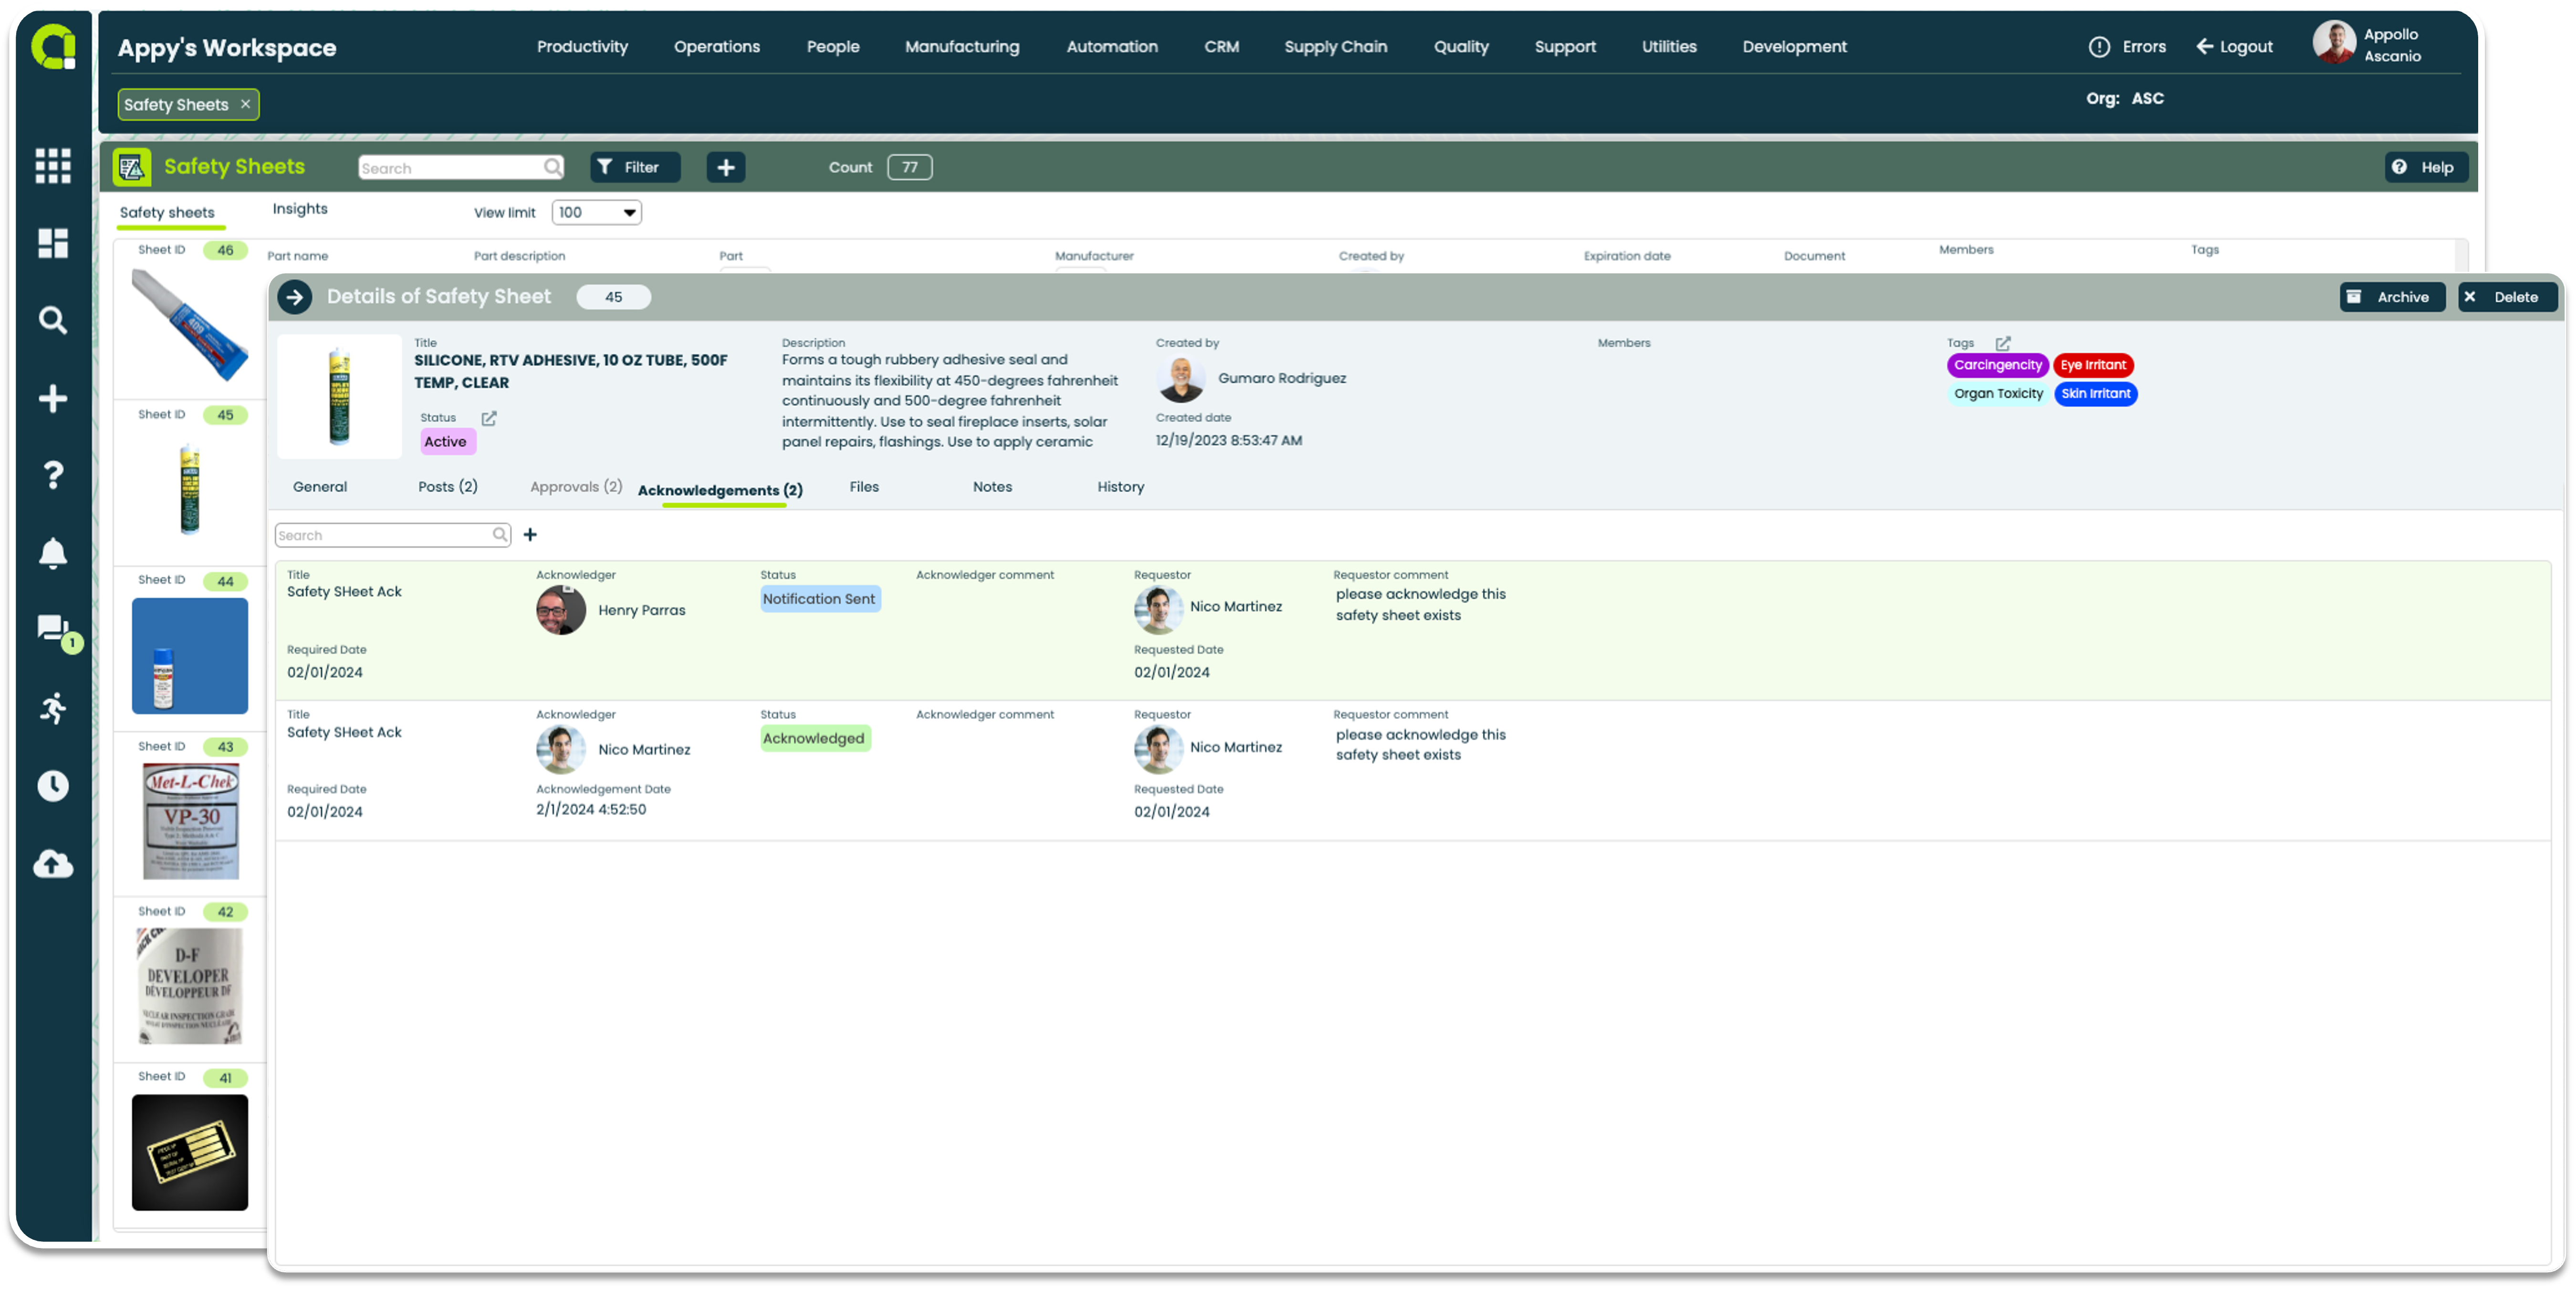Click Appollo Ascanio profile avatar
Viewport: 2576px width, 1290px height.
tap(2335, 43)
